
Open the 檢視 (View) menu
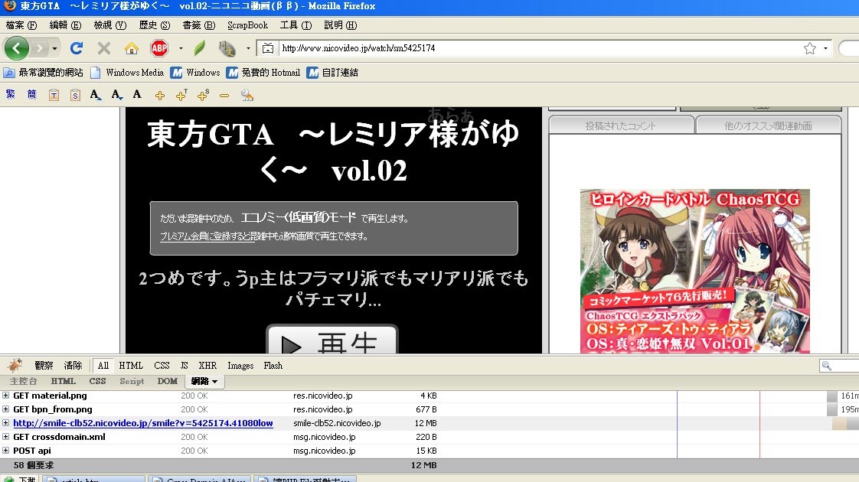coord(109,25)
